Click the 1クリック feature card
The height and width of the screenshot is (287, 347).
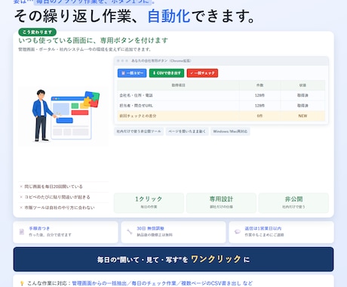click(x=149, y=203)
